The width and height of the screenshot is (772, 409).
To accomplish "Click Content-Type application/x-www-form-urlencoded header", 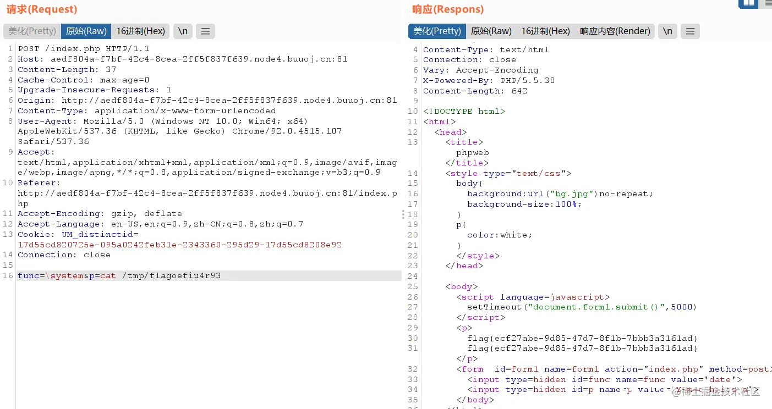I will [x=147, y=110].
